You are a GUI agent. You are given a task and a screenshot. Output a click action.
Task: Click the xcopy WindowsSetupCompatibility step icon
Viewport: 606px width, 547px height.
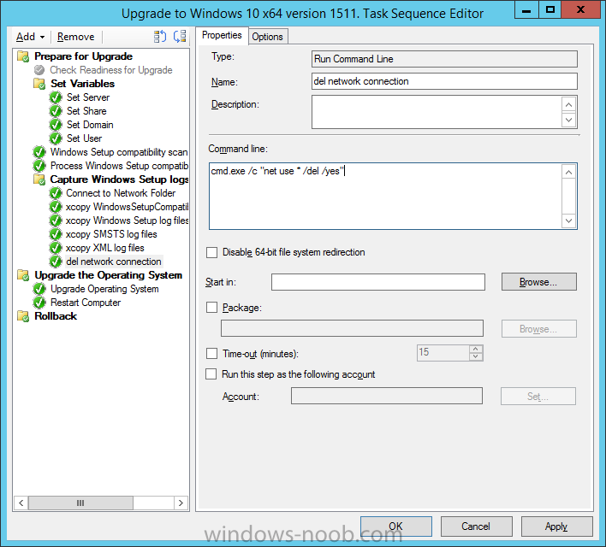tap(56, 207)
